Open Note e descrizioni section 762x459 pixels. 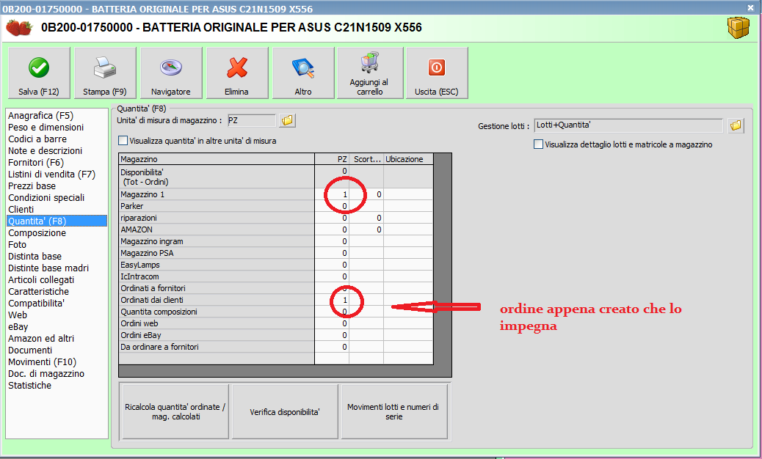point(45,150)
